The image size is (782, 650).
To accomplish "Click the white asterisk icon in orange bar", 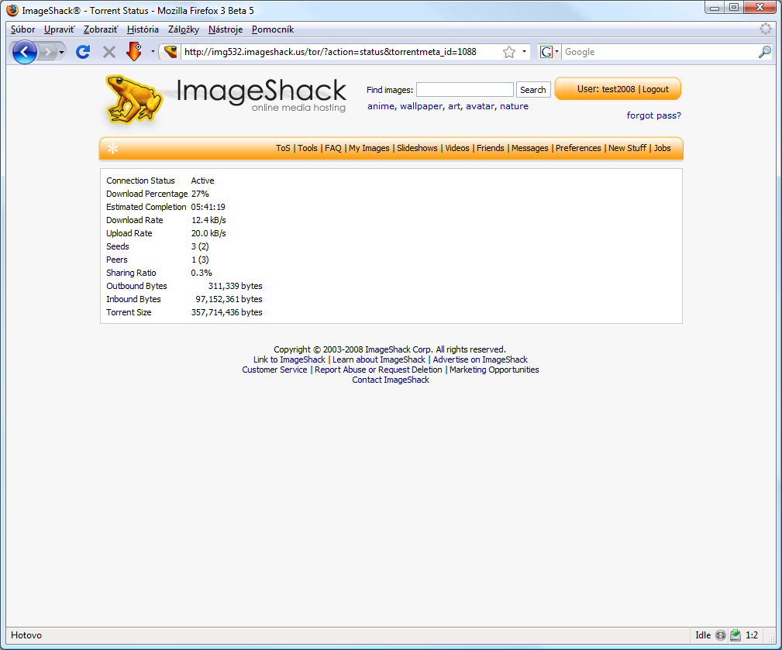I will [112, 149].
